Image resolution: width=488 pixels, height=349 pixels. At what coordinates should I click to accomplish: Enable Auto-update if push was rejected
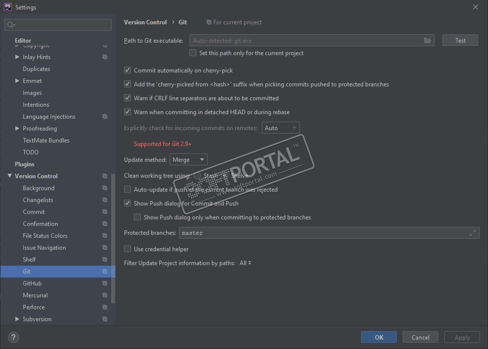coord(127,189)
